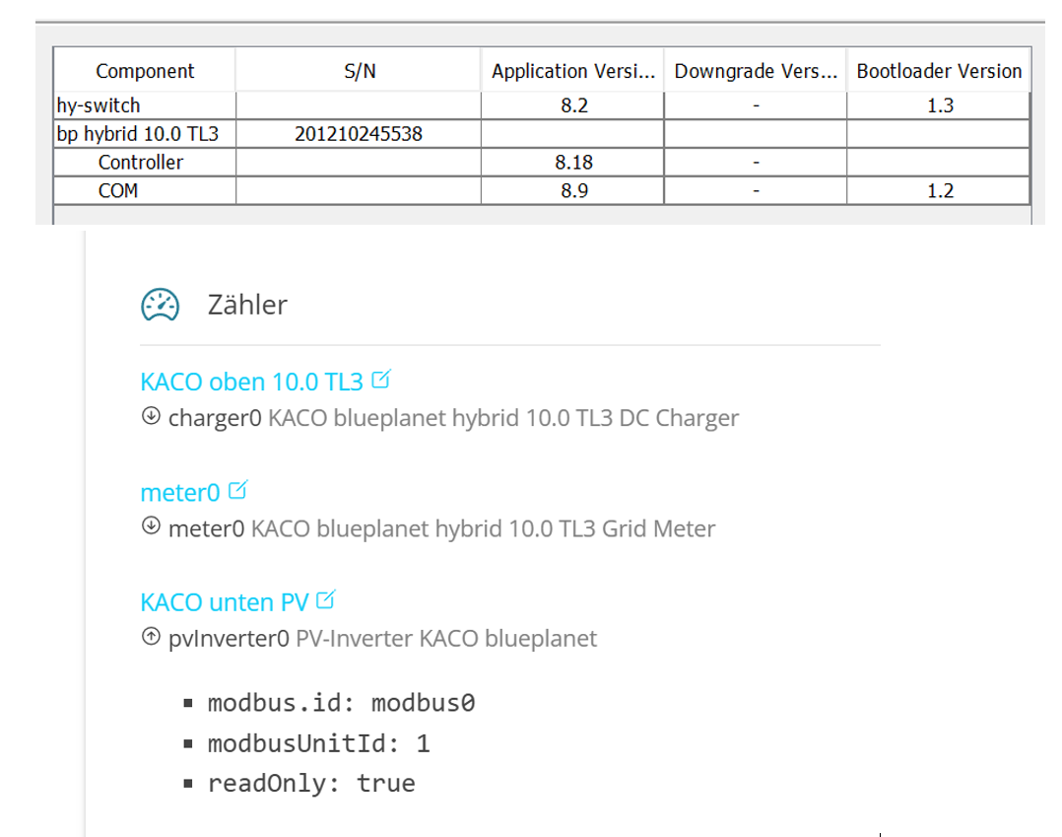Screen dimensions: 1062x837
Task: Open the meter0 component link
Action: [179, 492]
